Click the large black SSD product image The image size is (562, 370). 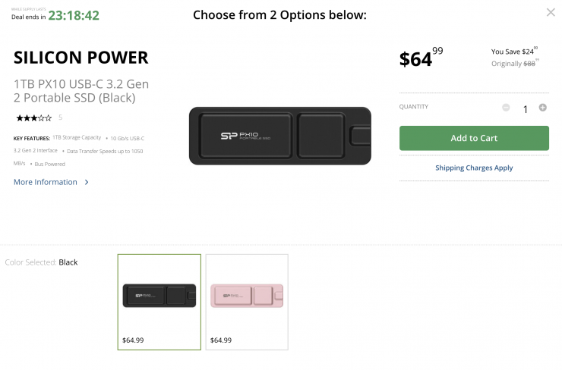coord(279,135)
